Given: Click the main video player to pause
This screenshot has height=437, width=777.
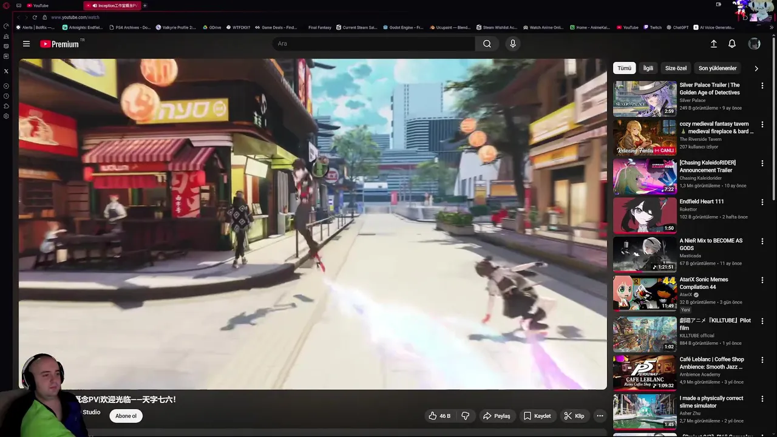Looking at the screenshot, I should pos(313,224).
